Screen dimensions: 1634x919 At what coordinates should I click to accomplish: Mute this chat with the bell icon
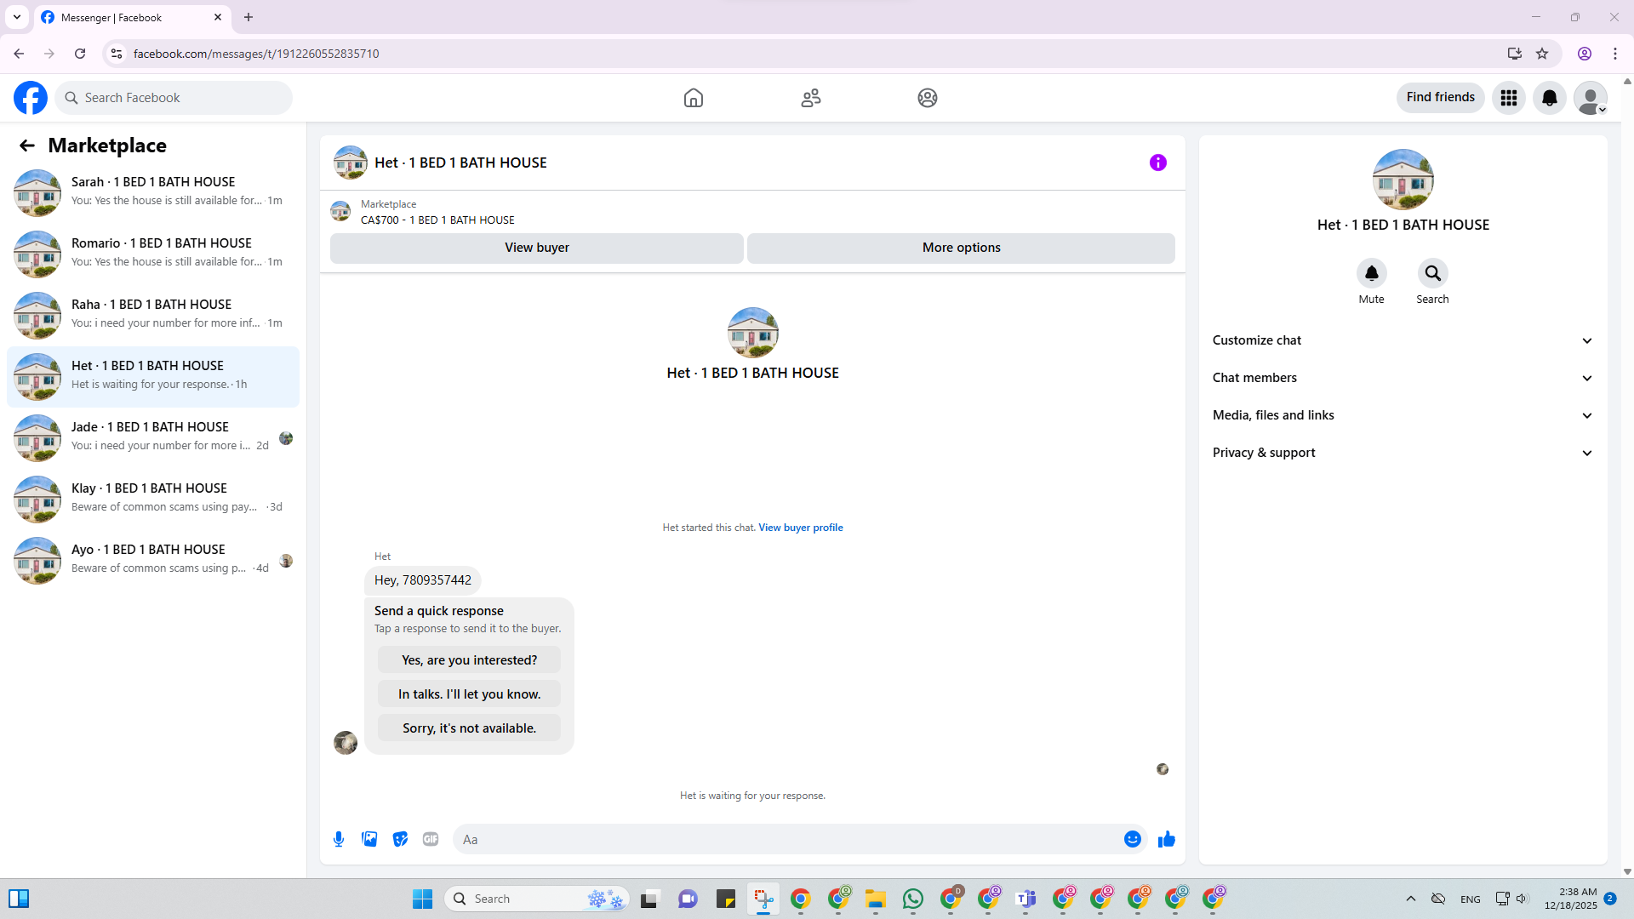point(1371,273)
